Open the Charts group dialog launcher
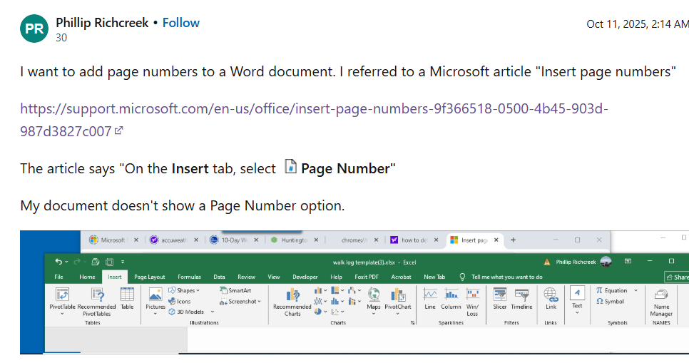This screenshot has width=689, height=363. (412, 323)
